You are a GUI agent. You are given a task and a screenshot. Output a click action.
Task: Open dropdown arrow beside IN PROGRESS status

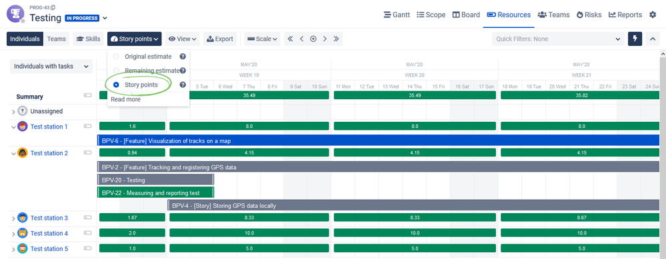pos(105,18)
